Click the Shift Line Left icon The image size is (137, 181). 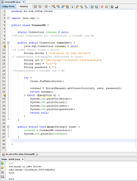92,7
